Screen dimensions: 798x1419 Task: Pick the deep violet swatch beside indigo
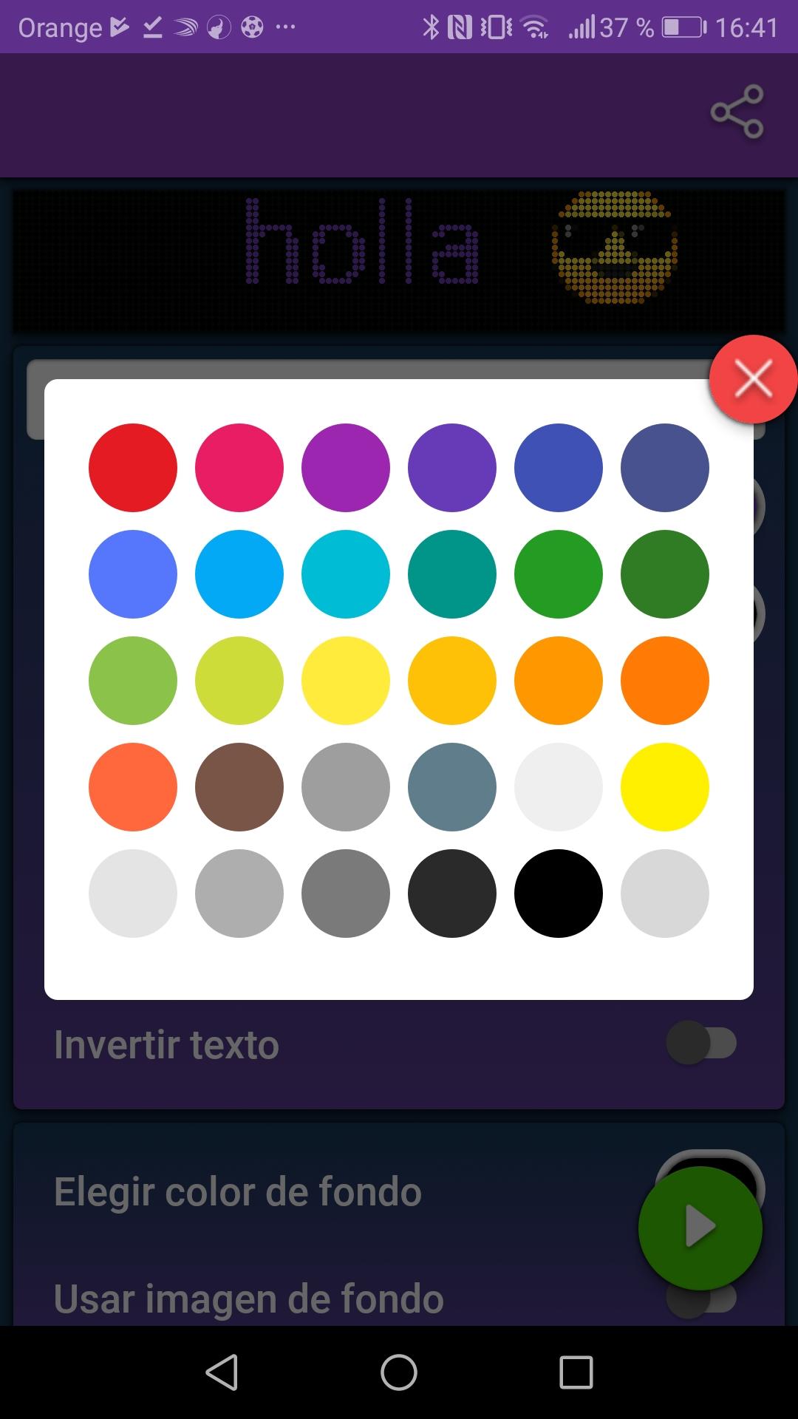click(x=452, y=468)
